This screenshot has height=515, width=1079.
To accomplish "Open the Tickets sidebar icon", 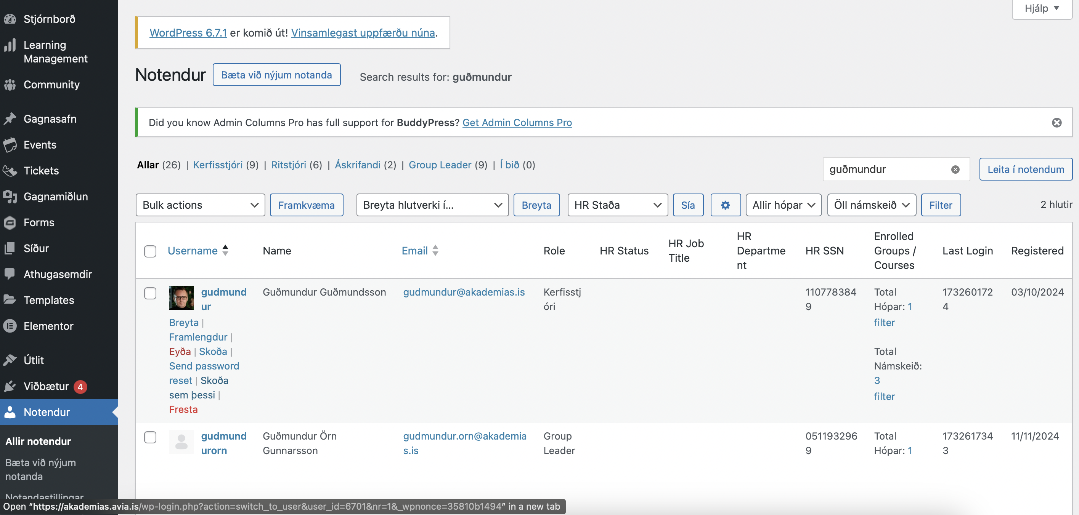I will [10, 171].
